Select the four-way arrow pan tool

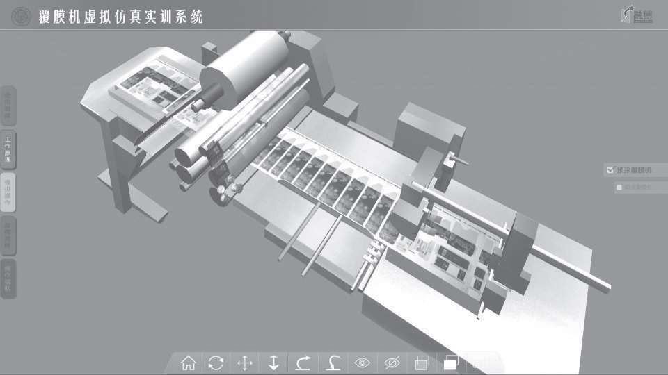(x=245, y=362)
